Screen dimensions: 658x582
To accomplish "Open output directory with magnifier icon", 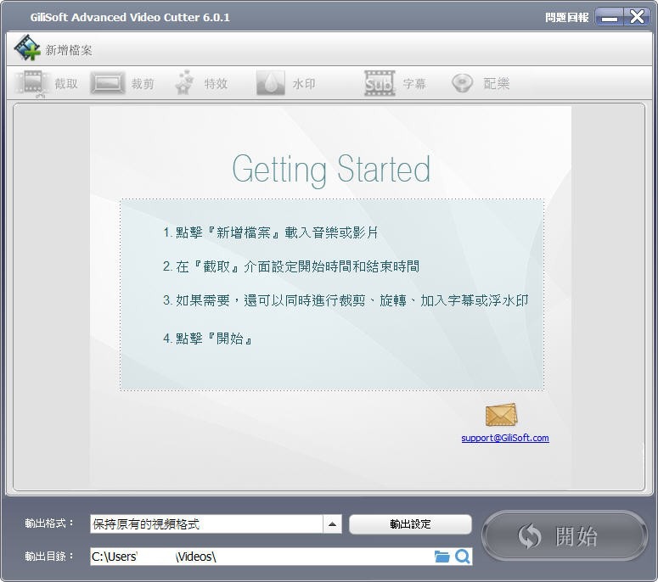I will pos(463,557).
